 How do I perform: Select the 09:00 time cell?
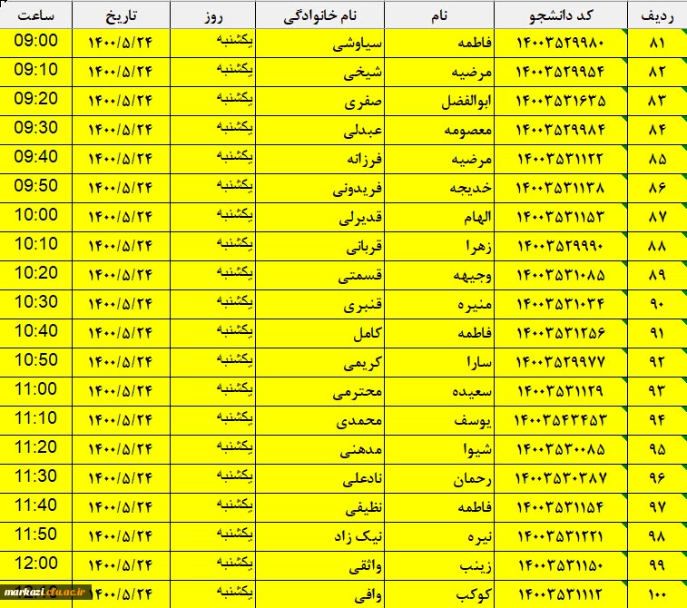36,42
